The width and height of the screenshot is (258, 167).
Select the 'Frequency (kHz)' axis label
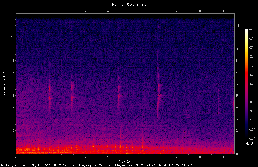[x=4, y=84]
